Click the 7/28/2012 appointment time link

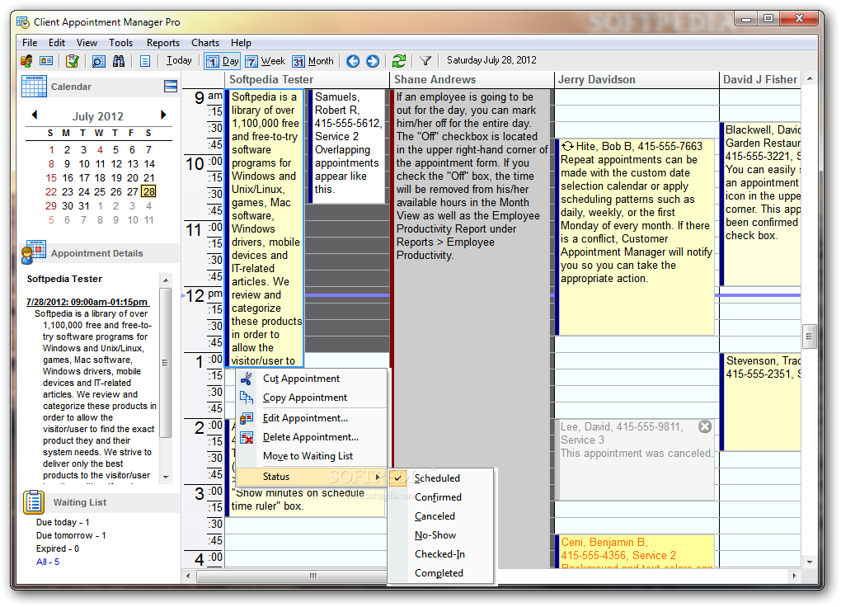tap(87, 302)
